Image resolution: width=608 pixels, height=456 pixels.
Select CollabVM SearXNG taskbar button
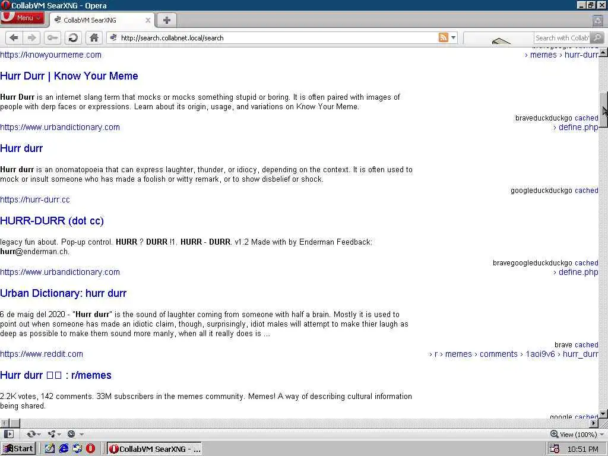[154, 449]
